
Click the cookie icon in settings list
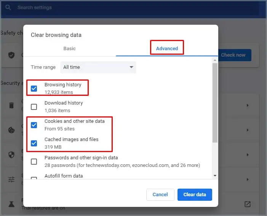(x=11, y=130)
